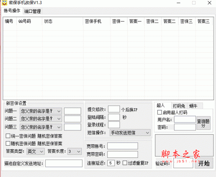Image resolution: width=216 pixels, height=177 pixels.
Task: Click the 查询题分 button
Action: [x=203, y=123]
